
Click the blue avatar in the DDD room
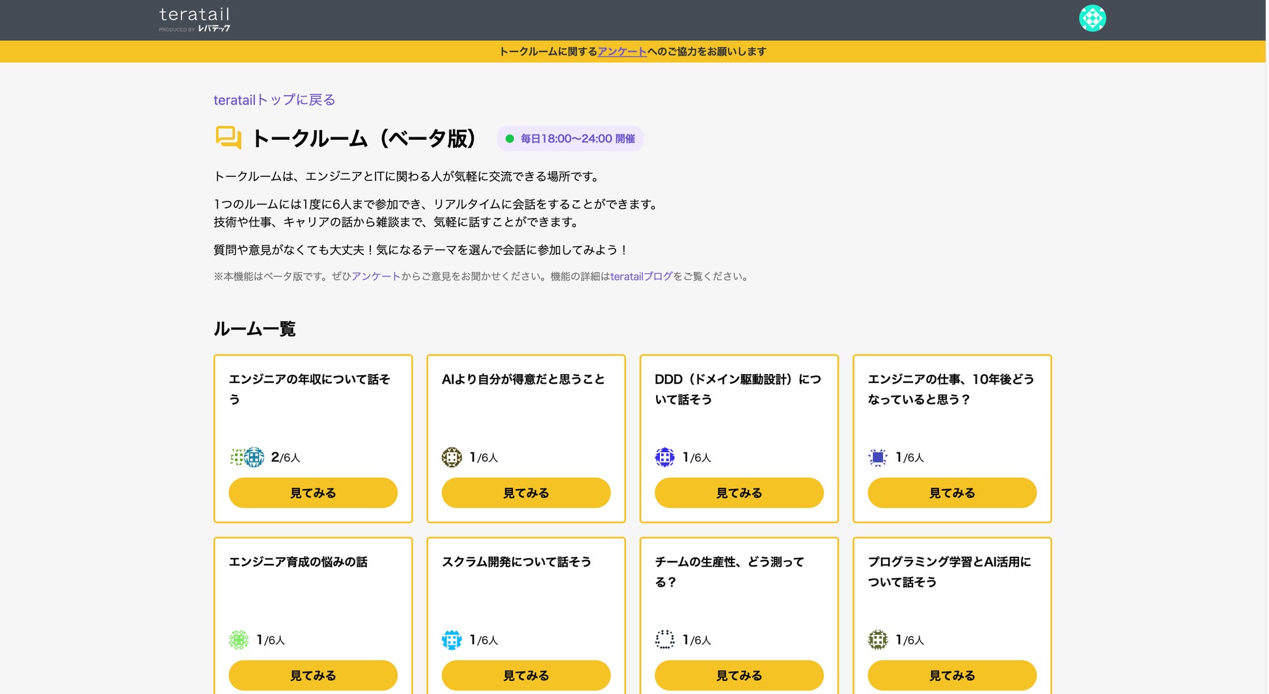tap(664, 457)
